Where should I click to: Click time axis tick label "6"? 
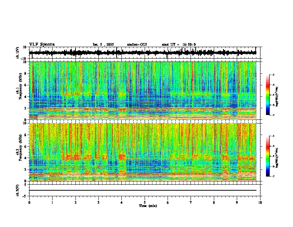[168, 203]
